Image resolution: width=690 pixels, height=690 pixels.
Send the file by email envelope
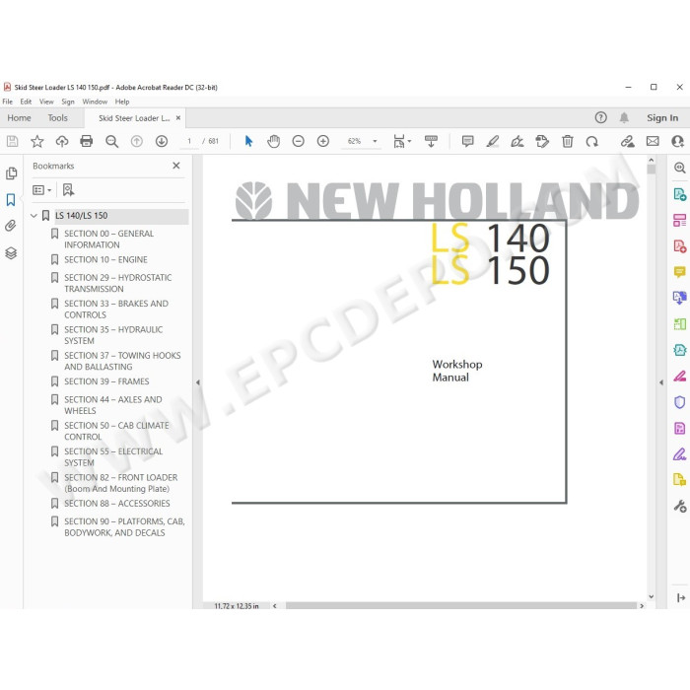(653, 141)
